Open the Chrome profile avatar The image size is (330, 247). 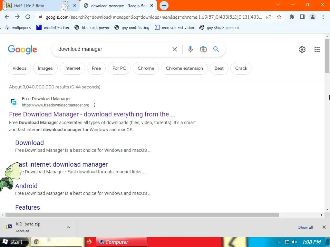(313, 17)
